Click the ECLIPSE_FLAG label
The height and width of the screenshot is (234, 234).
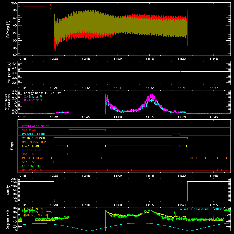click(32, 150)
